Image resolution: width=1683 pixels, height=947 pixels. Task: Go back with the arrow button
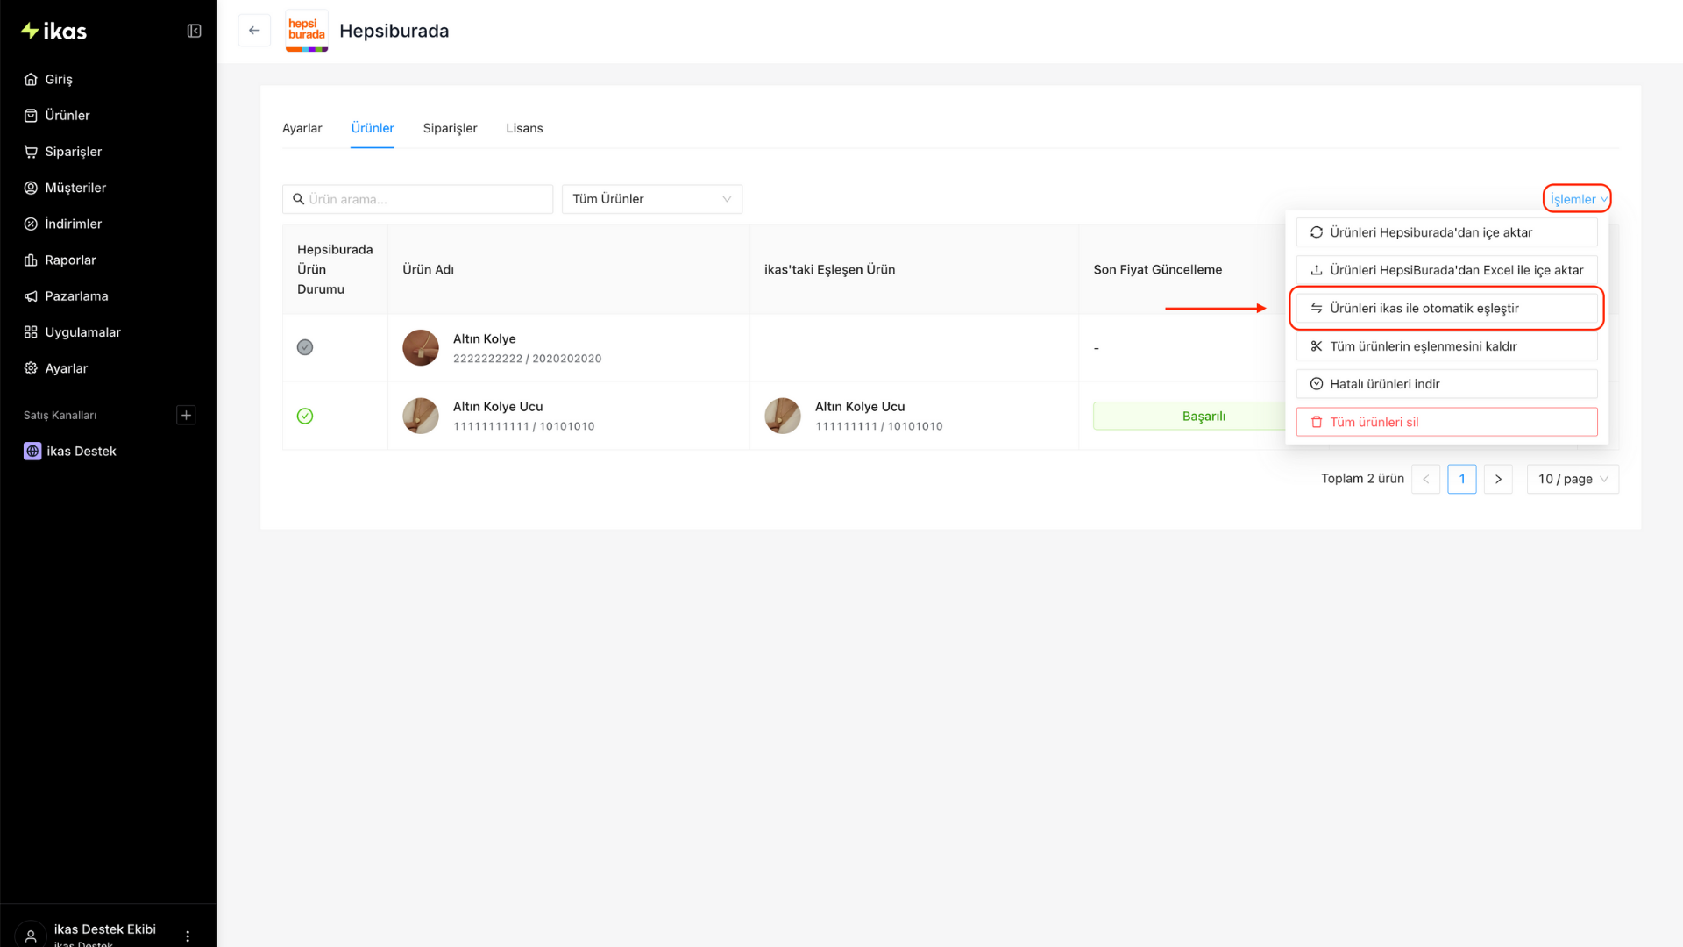pyautogui.click(x=254, y=31)
